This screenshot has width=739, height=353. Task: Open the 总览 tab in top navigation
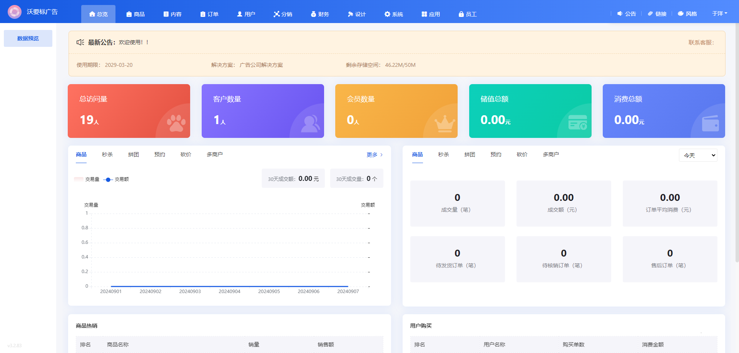click(x=98, y=14)
